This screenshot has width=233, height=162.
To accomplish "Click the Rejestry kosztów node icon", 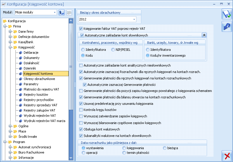I will click(21, 95).
